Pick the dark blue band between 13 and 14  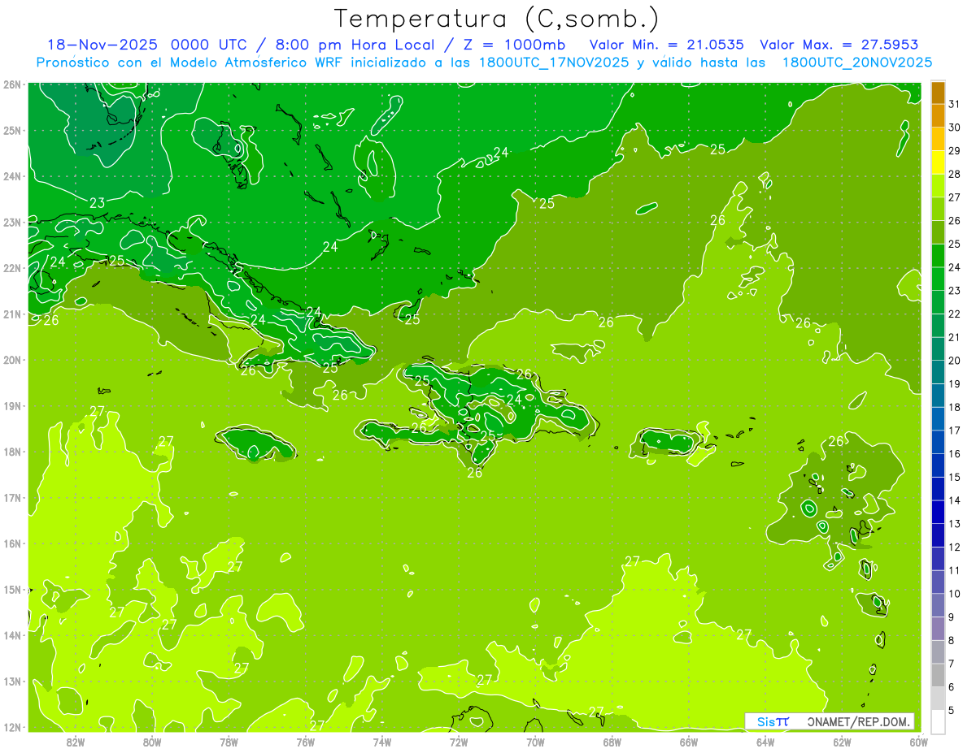938,512
